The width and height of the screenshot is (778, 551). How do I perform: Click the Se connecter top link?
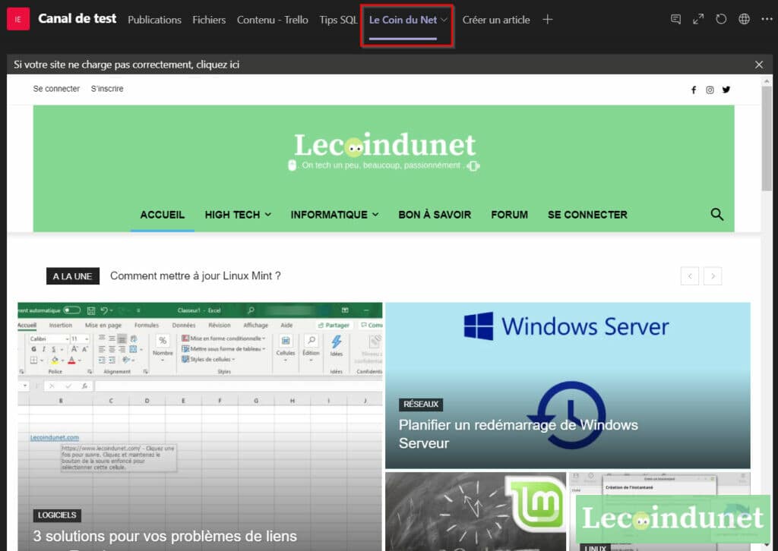pos(56,89)
